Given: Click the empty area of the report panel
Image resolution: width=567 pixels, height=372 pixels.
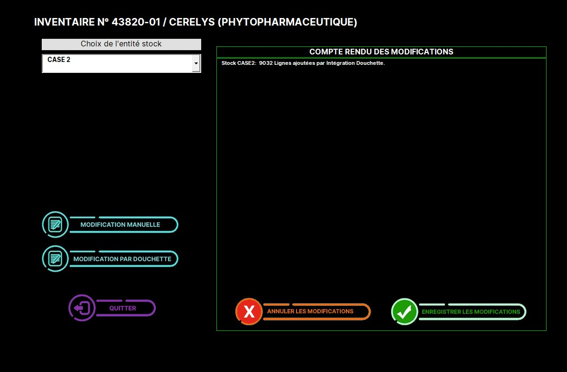Looking at the screenshot, I should [381, 180].
